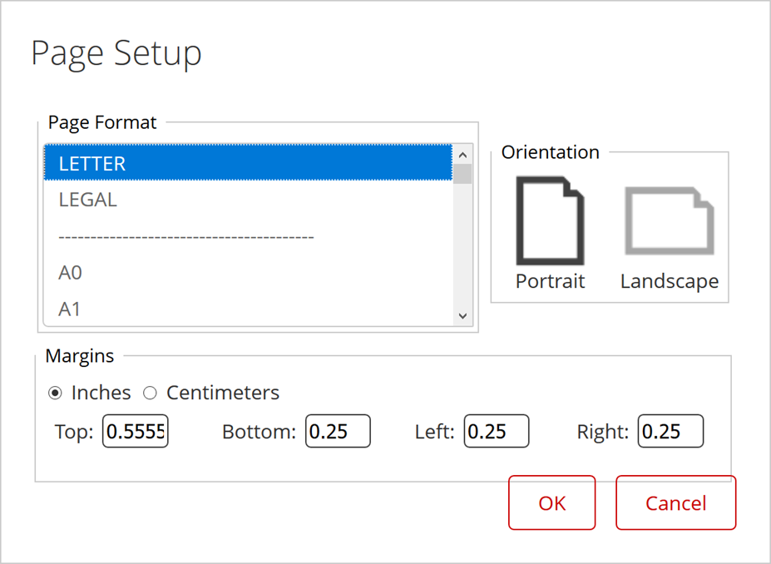Choose Centimeters radio button
Viewport: 771px width, 564px height.
pyautogui.click(x=151, y=393)
